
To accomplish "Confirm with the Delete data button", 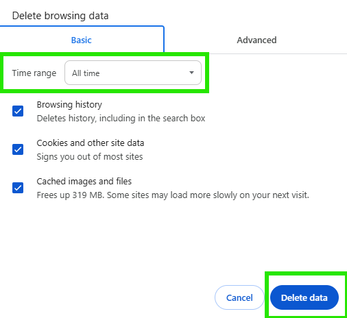I will point(304,297).
